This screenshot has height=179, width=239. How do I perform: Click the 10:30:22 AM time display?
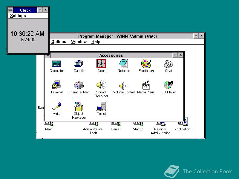click(x=27, y=34)
